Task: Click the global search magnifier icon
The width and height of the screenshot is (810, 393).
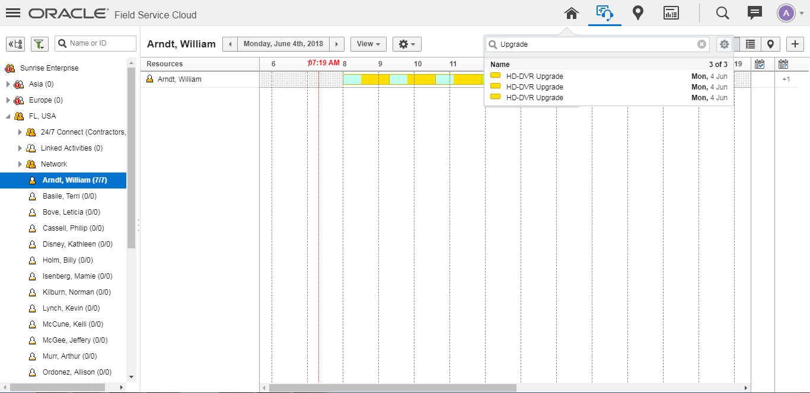Action: click(722, 13)
